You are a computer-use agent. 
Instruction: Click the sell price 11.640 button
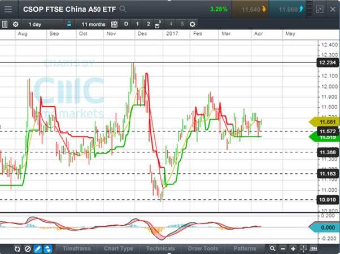(250, 10)
